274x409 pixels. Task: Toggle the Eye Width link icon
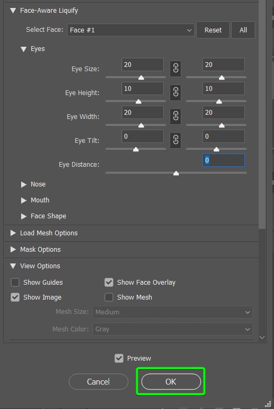pos(175,117)
